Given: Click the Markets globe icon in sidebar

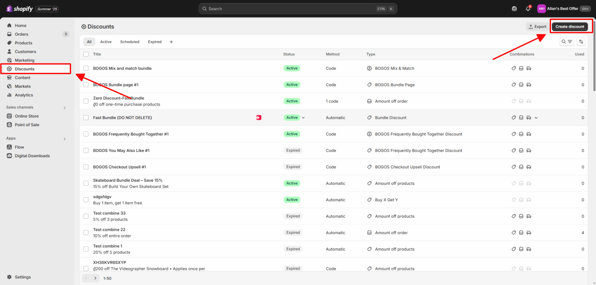Looking at the screenshot, I should click(10, 87).
